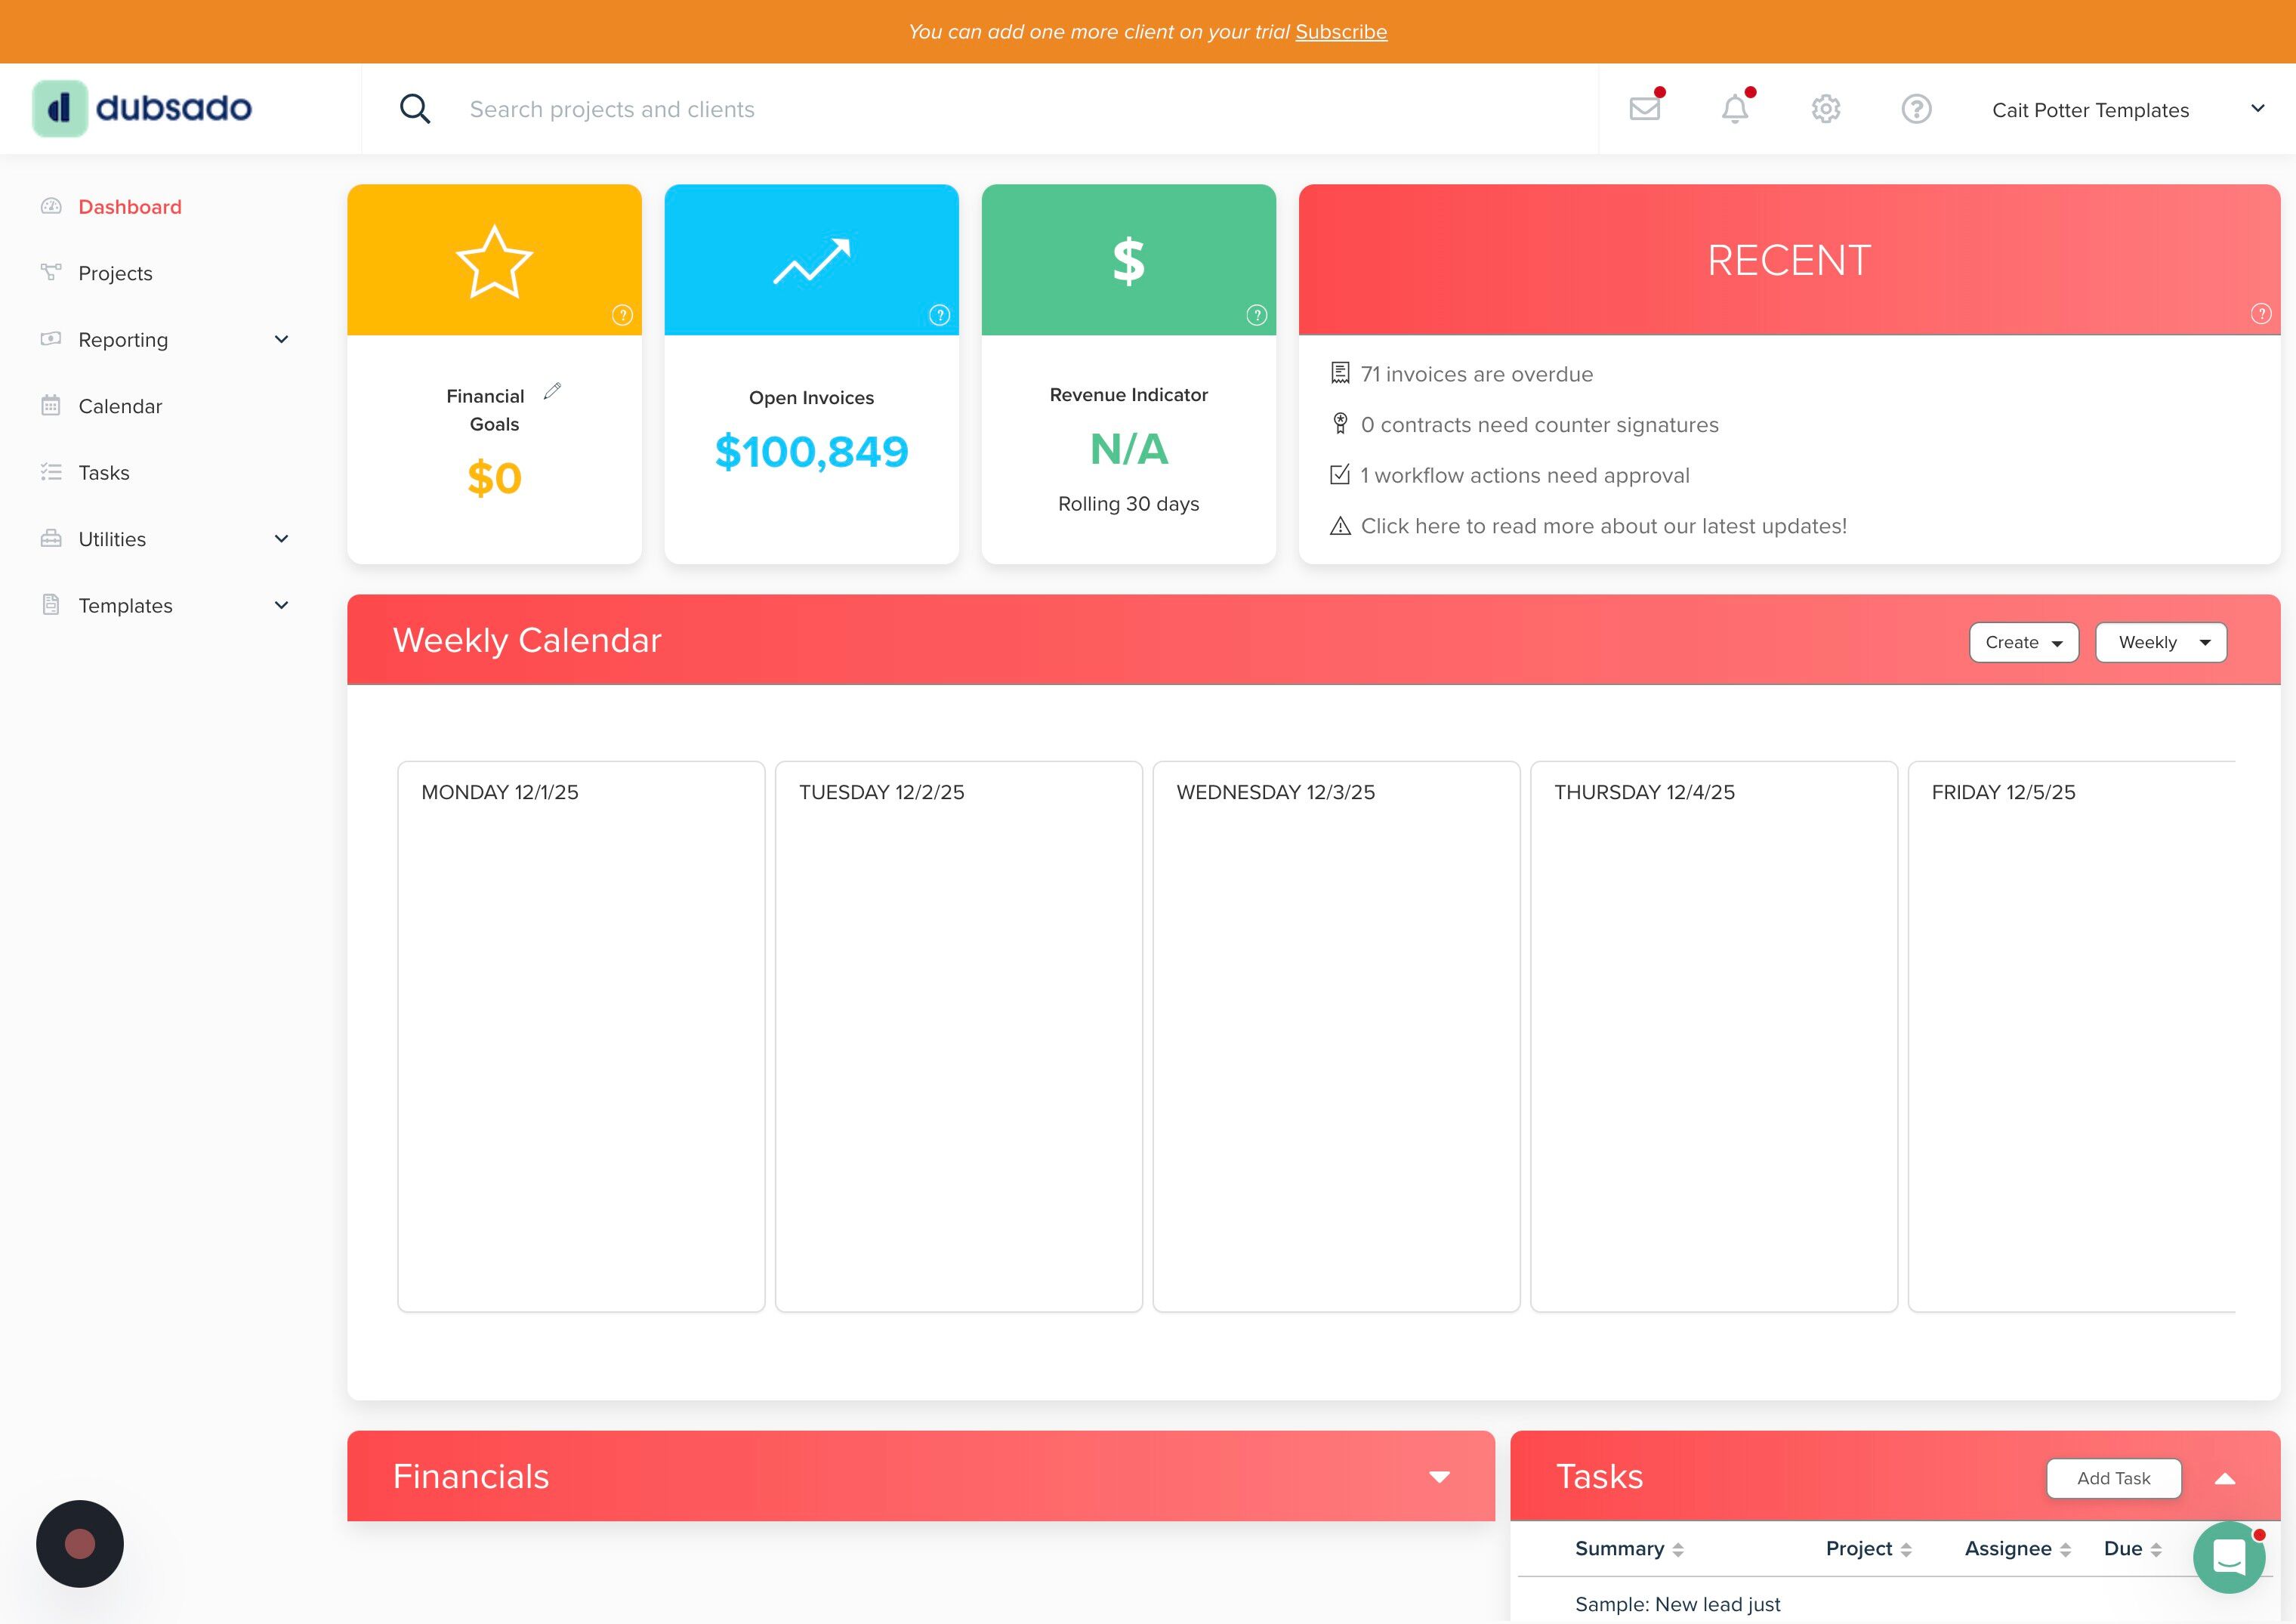Image resolution: width=2296 pixels, height=1624 pixels.
Task: Go to Projects in sidebar
Action: pyautogui.click(x=115, y=274)
